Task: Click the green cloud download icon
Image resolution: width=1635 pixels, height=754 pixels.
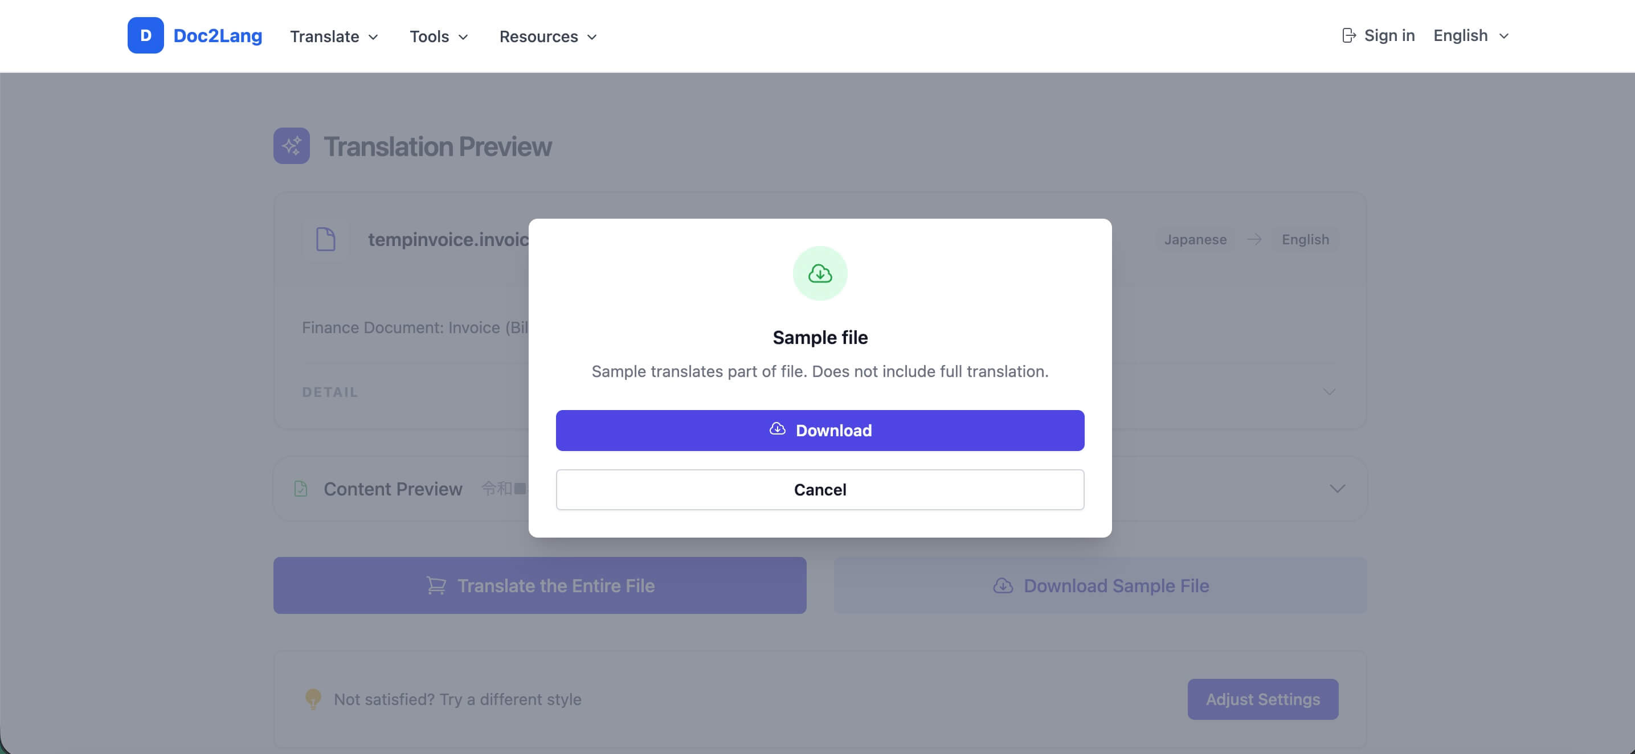Action: tap(819, 273)
